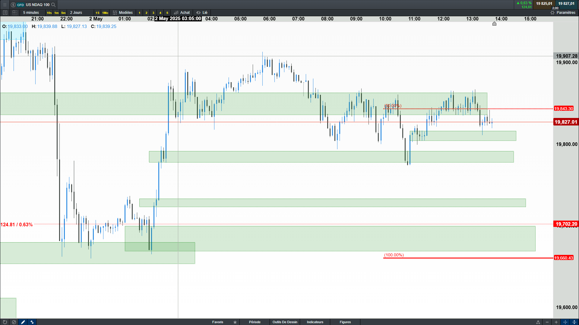Click the search magnifier beside US NDAQ 100
Viewport: 579px width, 325px height.
point(53,5)
